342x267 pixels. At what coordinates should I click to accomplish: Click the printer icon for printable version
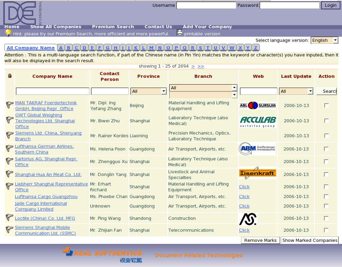pos(179,33)
